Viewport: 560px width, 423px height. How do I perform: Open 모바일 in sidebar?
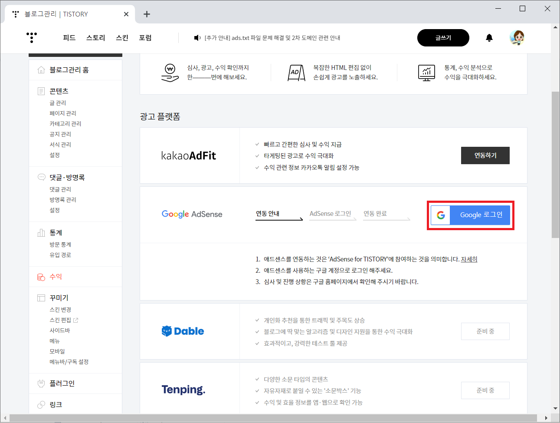tap(57, 351)
